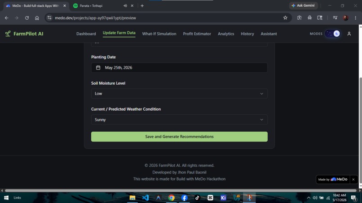362x203 pixels.
Task: Launch Visual Studio Code from taskbar
Action: (x=146, y=198)
